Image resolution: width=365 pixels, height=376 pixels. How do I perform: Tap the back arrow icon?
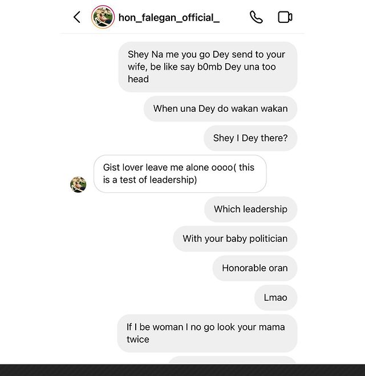(x=77, y=17)
